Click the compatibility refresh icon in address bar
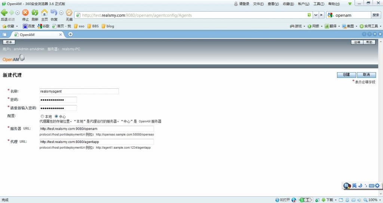 [309, 15]
